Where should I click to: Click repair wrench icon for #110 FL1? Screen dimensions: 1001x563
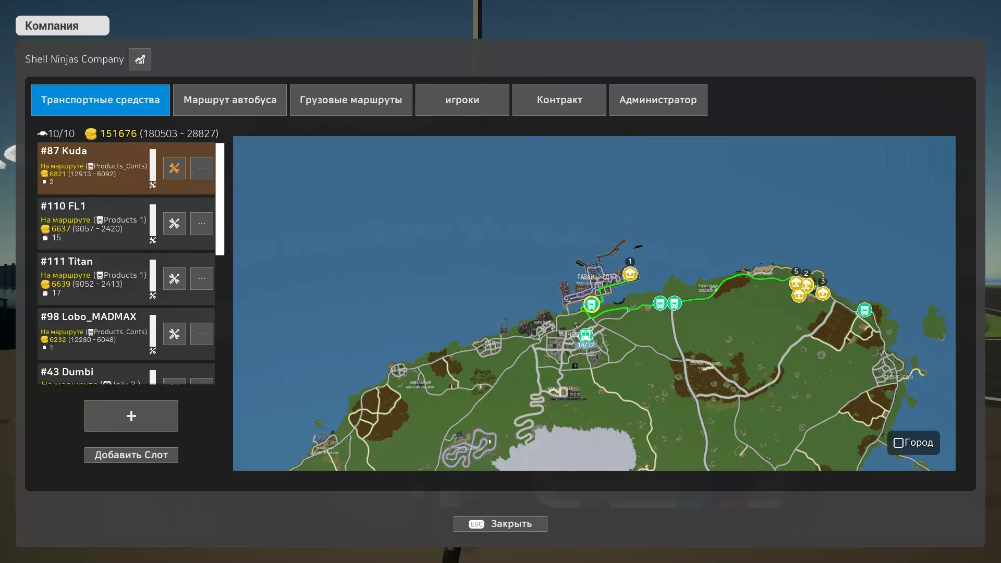[174, 224]
